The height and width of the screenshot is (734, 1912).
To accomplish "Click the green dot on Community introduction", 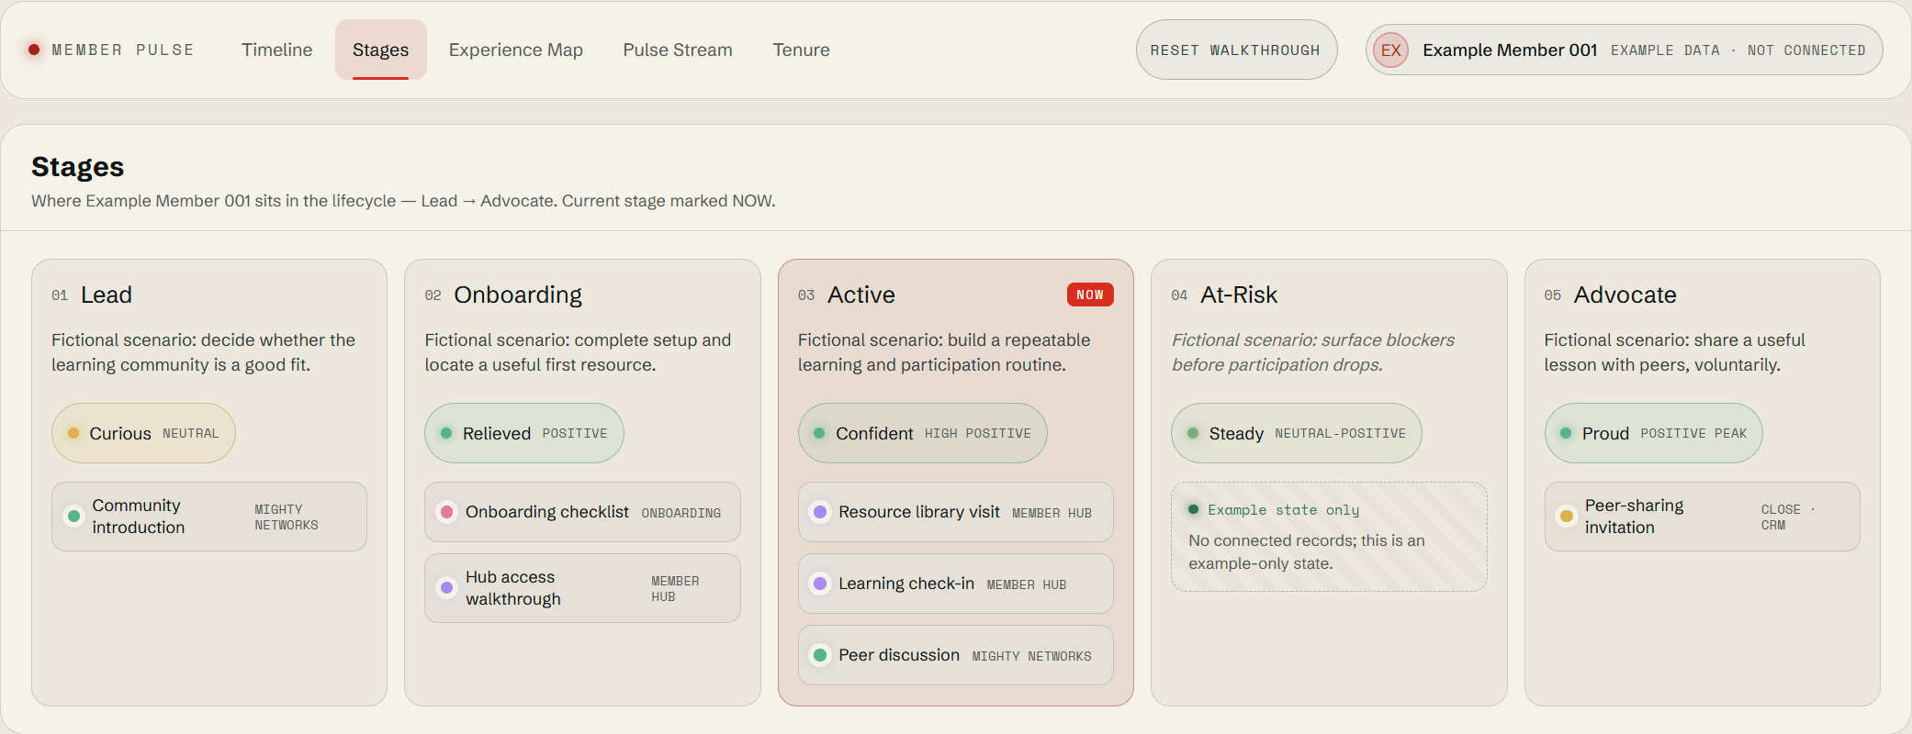I will click(x=73, y=517).
